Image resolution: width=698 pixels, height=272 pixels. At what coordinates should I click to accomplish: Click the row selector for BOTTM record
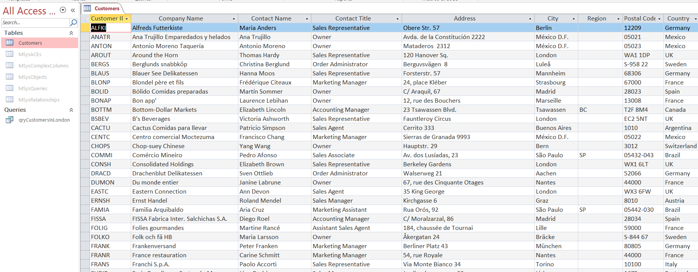[x=85, y=109]
